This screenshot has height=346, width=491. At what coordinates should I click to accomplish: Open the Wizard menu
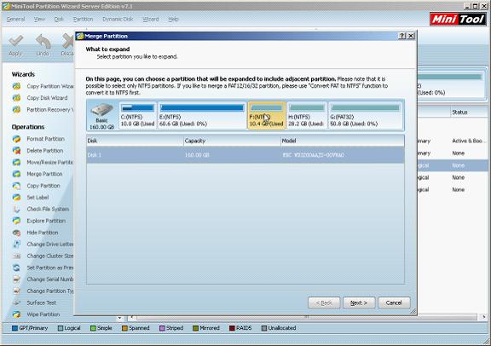coord(151,19)
